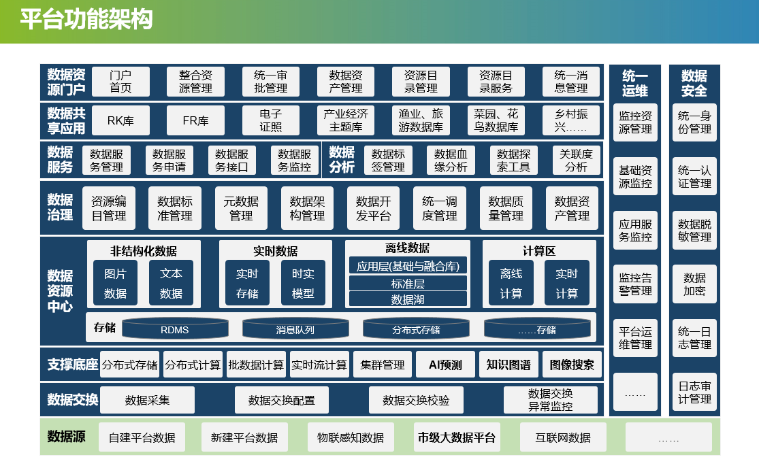Viewport: 759px width, 470px height.
Task: Select the 监控资源管理 box
Action: 635,122
